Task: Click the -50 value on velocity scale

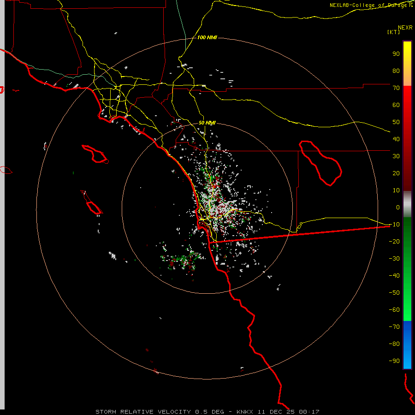Action: pos(394,293)
